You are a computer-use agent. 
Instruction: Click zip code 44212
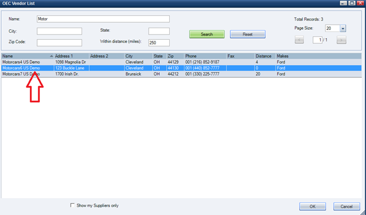173,74
